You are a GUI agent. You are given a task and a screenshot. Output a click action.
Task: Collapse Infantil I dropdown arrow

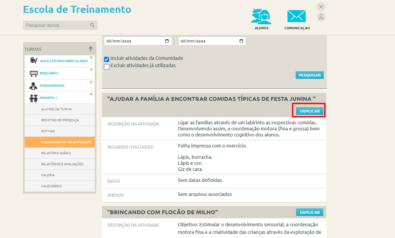point(91,94)
